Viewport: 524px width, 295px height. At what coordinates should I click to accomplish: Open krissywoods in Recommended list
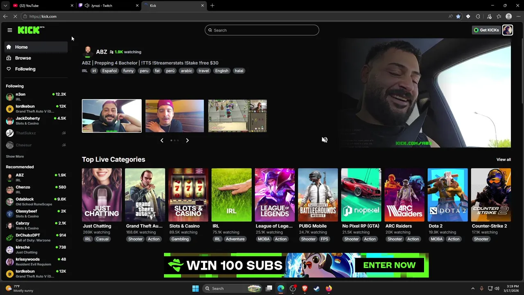point(36,262)
